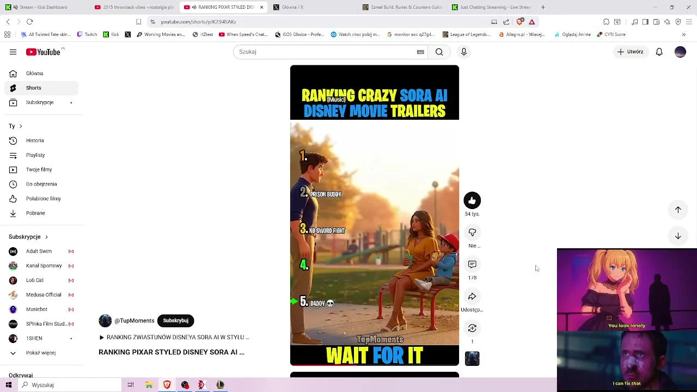Share this Short via Udostępnij
697x392 pixels.
pyautogui.click(x=472, y=296)
